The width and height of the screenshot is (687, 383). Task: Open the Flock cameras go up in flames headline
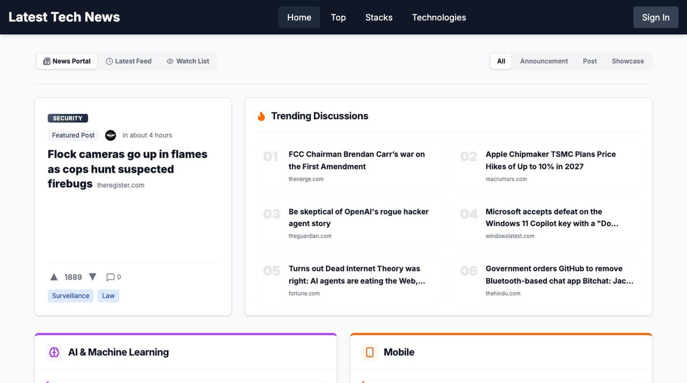pyautogui.click(x=128, y=169)
